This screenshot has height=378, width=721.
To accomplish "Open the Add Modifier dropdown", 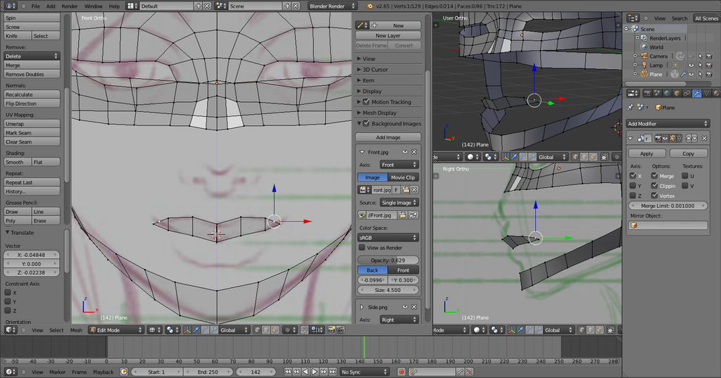I will click(x=667, y=124).
